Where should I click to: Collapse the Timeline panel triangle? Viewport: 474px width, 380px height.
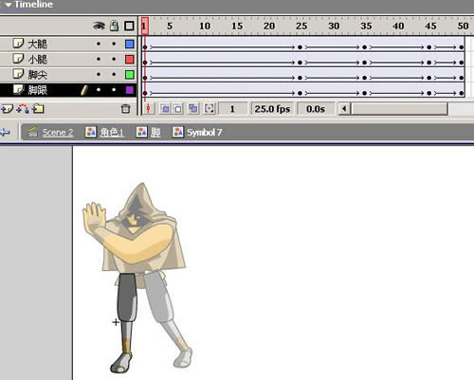pos(9,5)
